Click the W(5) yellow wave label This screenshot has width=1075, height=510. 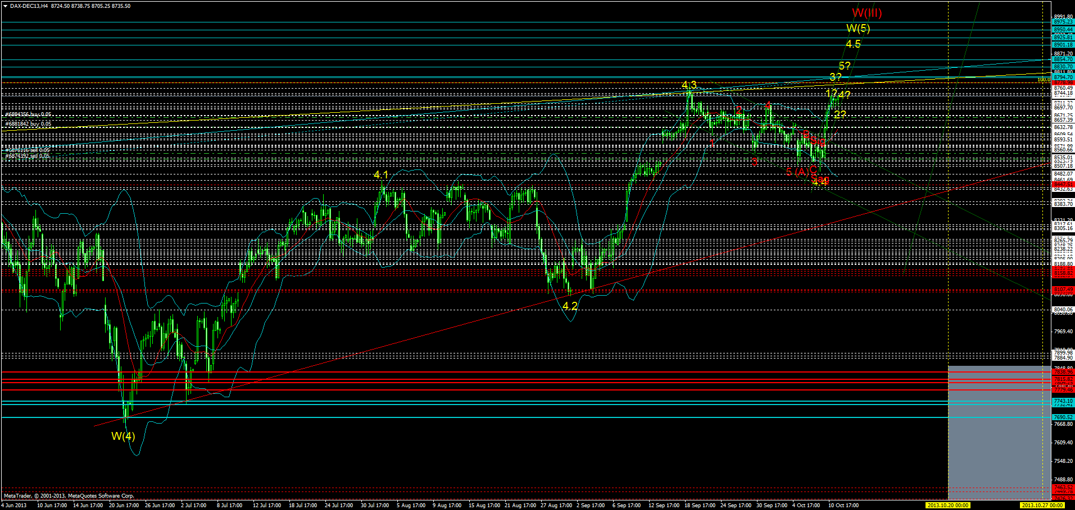tap(857, 27)
